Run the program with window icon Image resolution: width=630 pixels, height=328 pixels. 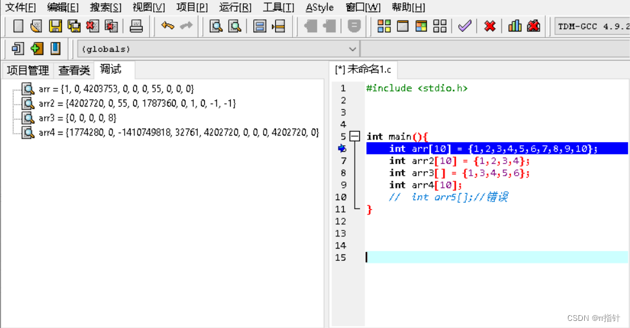403,26
